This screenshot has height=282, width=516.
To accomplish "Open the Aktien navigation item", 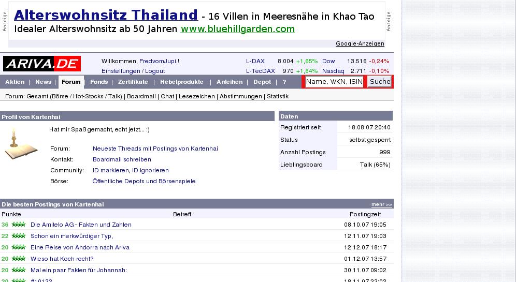I will [x=15, y=82].
